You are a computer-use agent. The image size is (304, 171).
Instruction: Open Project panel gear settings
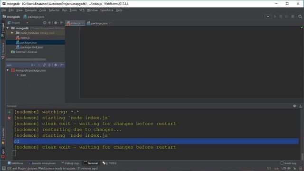tap(56, 23)
